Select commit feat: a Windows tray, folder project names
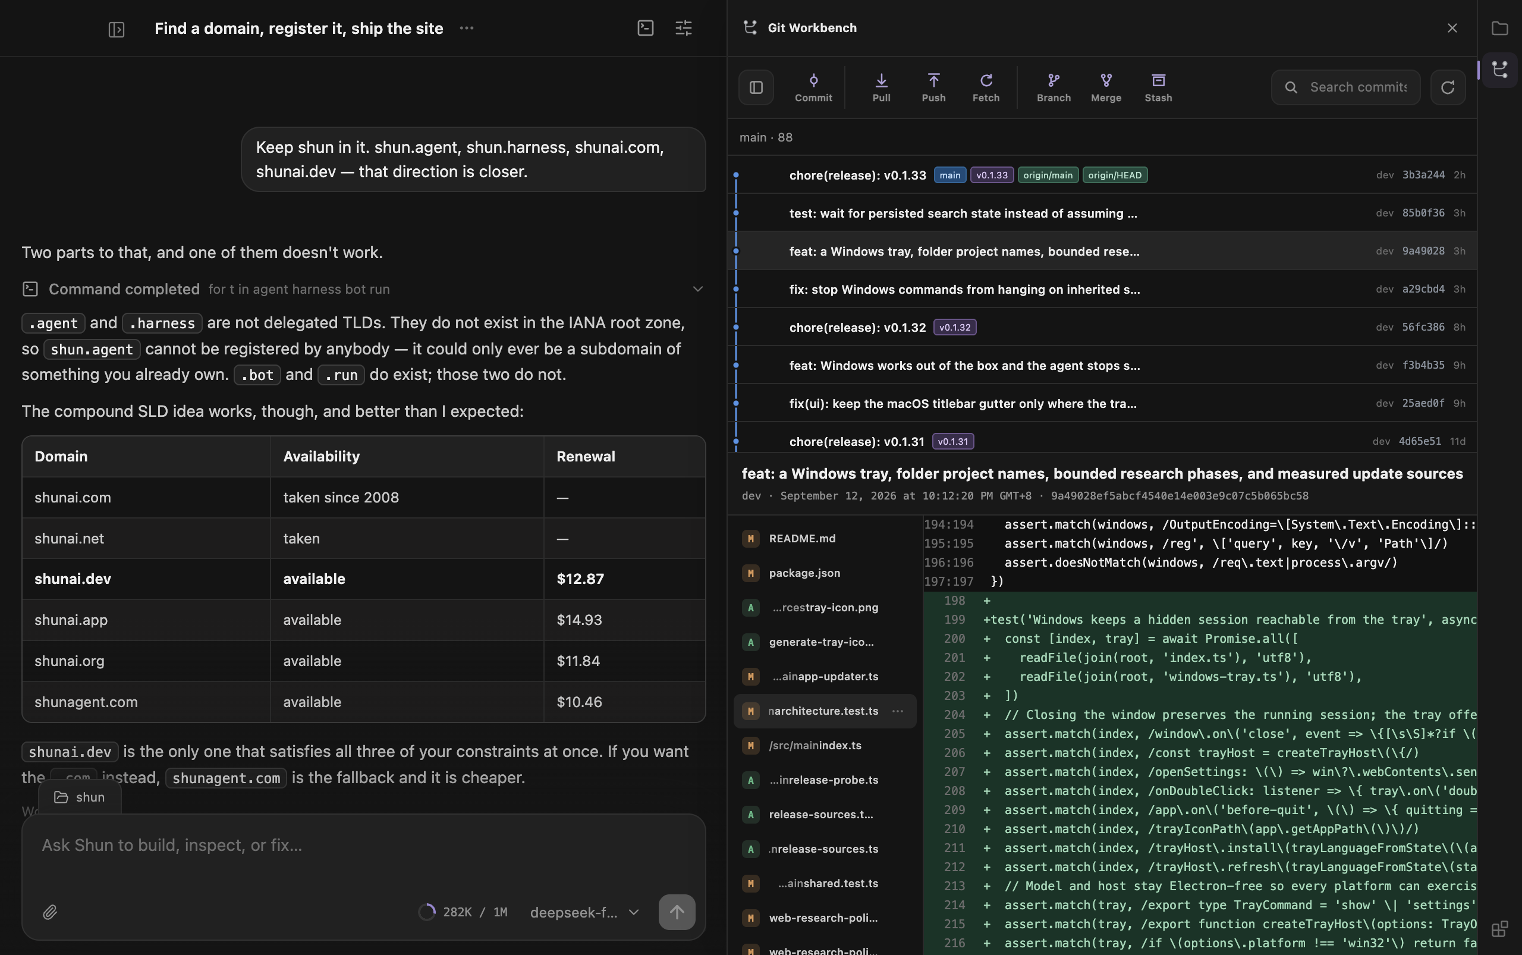The image size is (1522, 955). coord(1102,251)
